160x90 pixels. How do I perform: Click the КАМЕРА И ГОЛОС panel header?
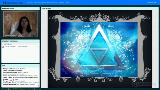tap(20, 8)
